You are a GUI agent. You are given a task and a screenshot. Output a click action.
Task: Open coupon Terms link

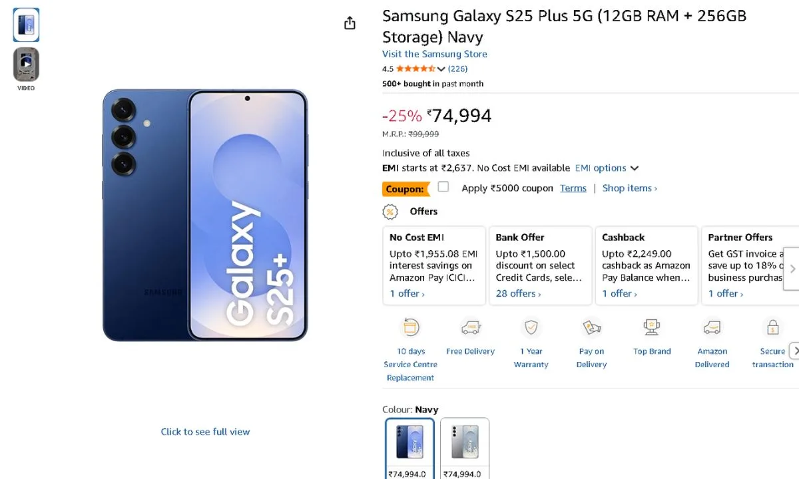pyautogui.click(x=573, y=188)
